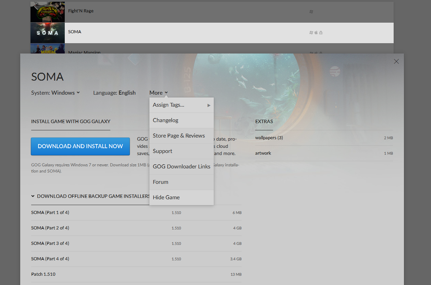This screenshot has width=431, height=285.
Task: Click the Windows icon in Fight'N Rage row
Action: point(311,12)
